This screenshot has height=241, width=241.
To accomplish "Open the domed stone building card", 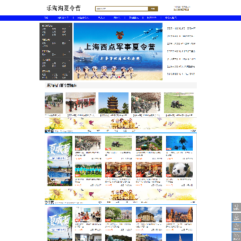I will coord(149,214).
